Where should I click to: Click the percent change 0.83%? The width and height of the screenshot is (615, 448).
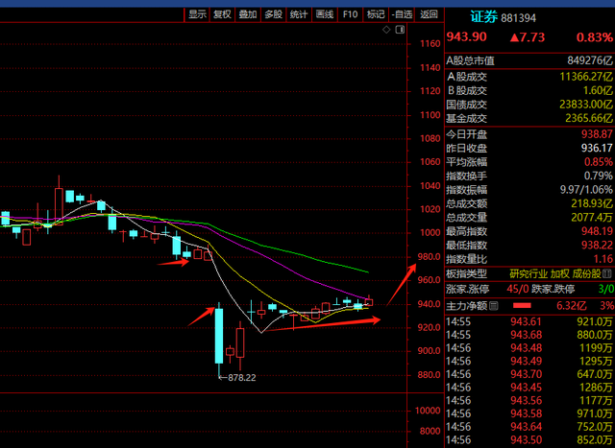[594, 37]
